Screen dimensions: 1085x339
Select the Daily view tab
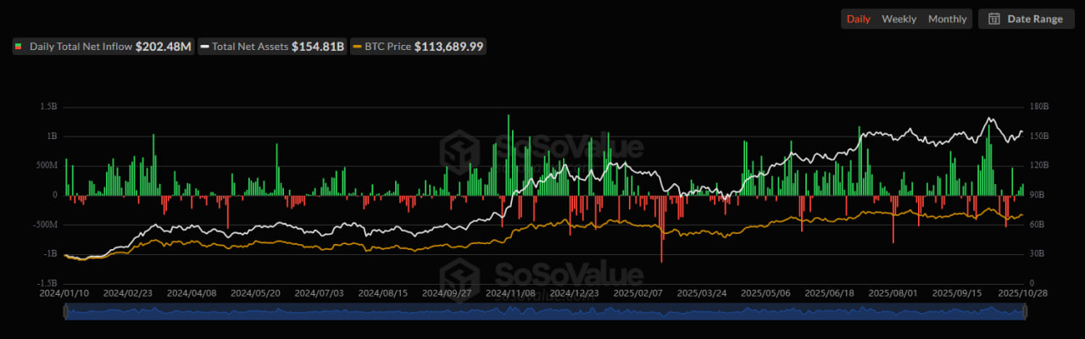click(x=858, y=19)
